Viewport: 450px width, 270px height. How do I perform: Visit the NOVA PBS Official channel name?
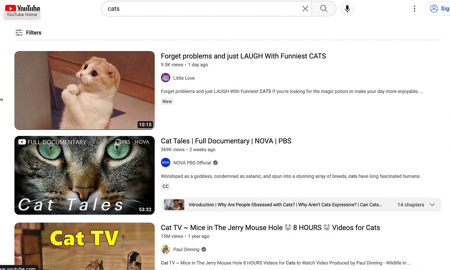[x=192, y=163]
